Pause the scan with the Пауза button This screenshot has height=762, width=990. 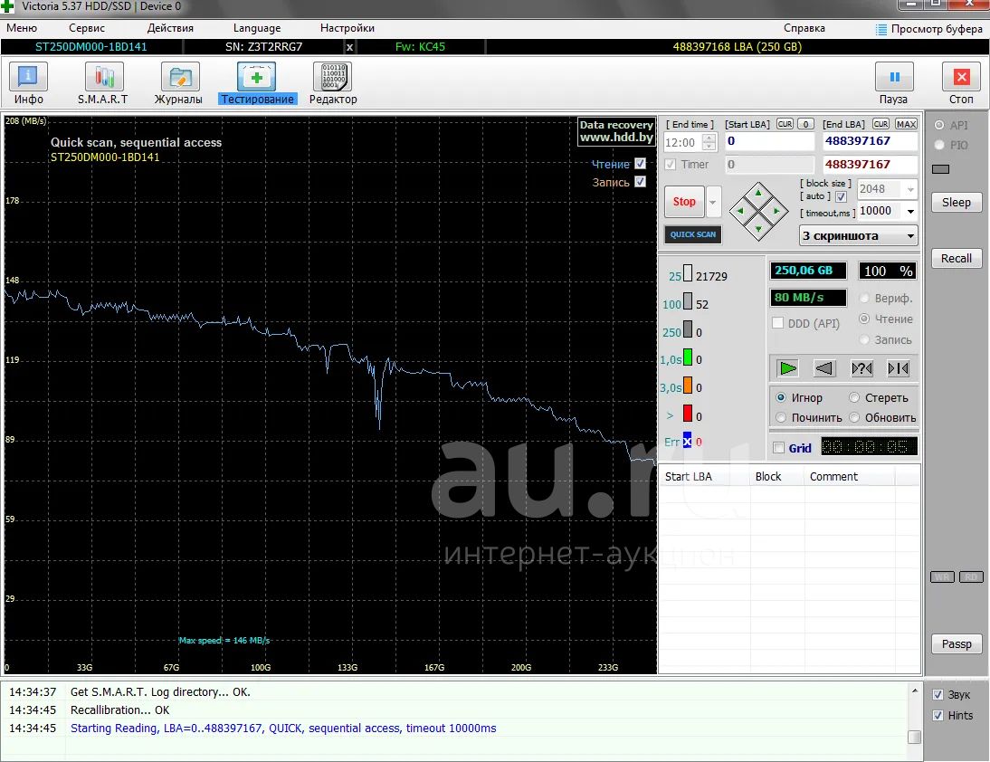point(893,83)
